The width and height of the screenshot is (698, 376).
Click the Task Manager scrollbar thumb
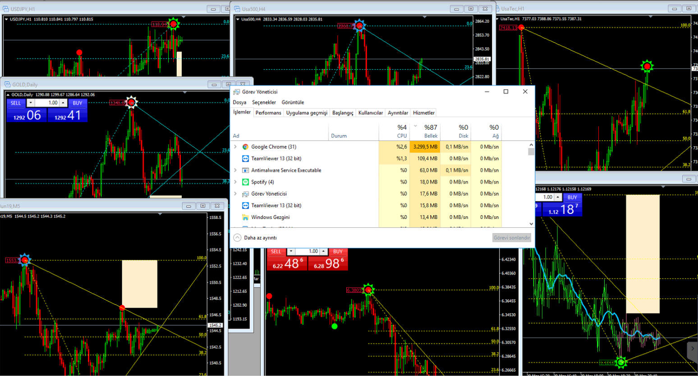(531, 152)
